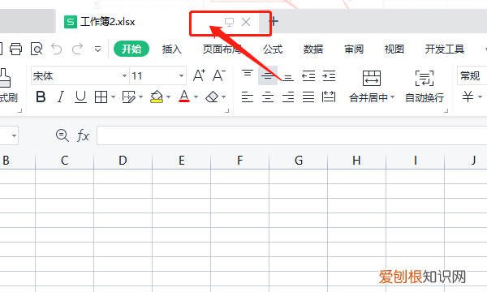Screen dimensions: 487x292
Task: Open the 常规 number format box
Action: [472, 75]
